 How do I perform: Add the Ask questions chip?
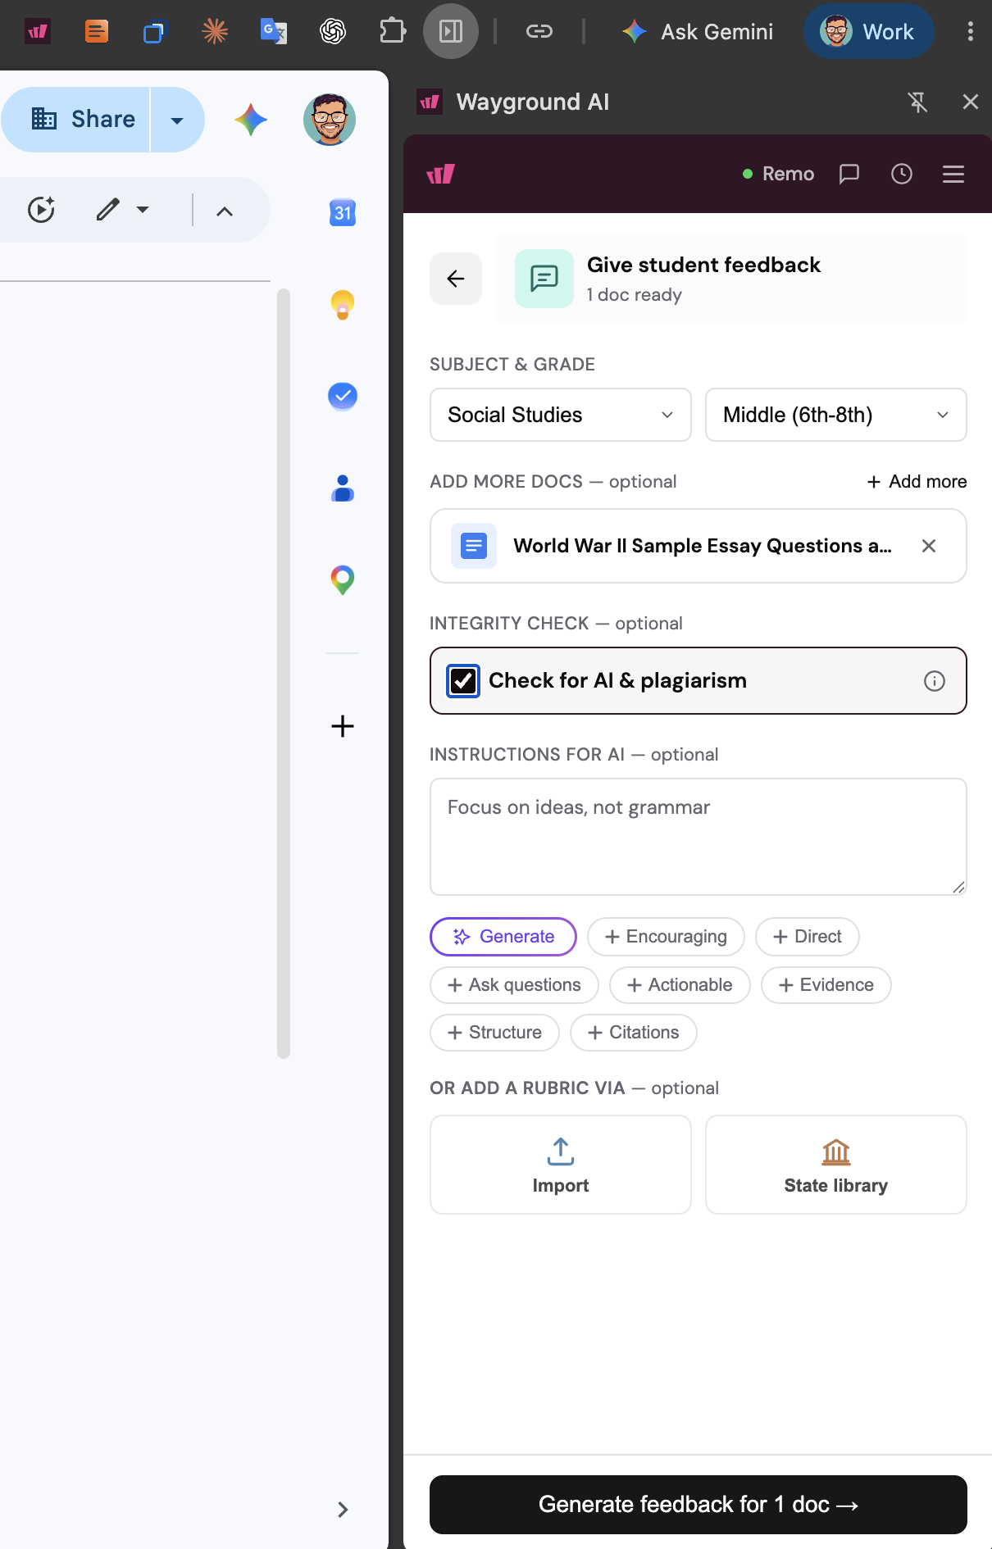[x=514, y=985]
